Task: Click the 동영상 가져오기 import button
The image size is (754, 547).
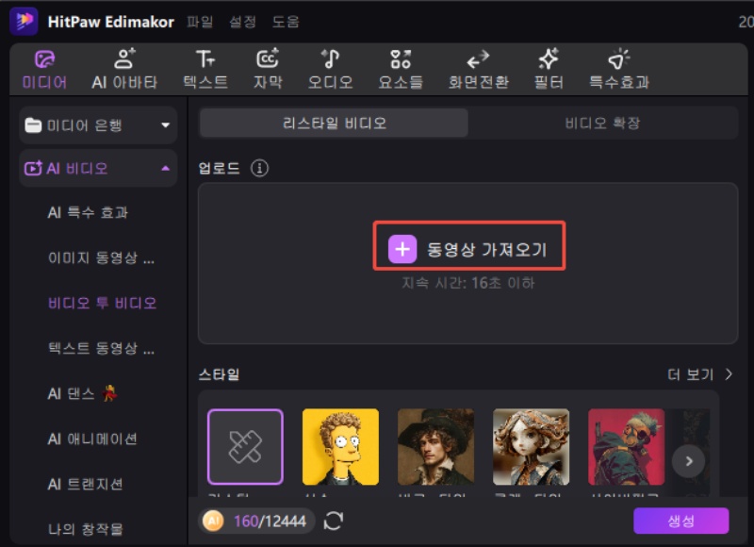Action: tap(469, 246)
